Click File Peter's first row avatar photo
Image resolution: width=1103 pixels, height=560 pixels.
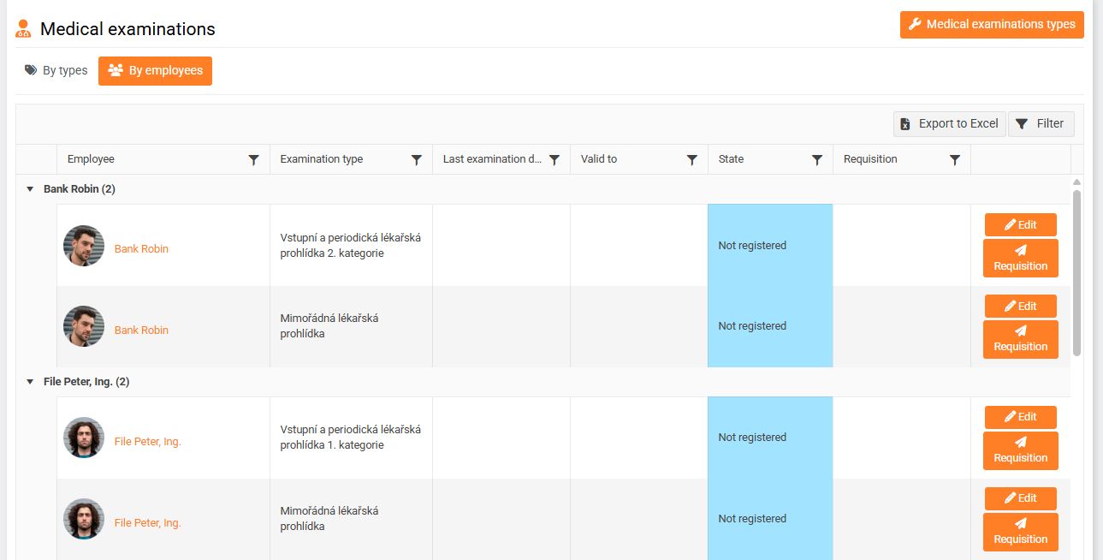(84, 438)
